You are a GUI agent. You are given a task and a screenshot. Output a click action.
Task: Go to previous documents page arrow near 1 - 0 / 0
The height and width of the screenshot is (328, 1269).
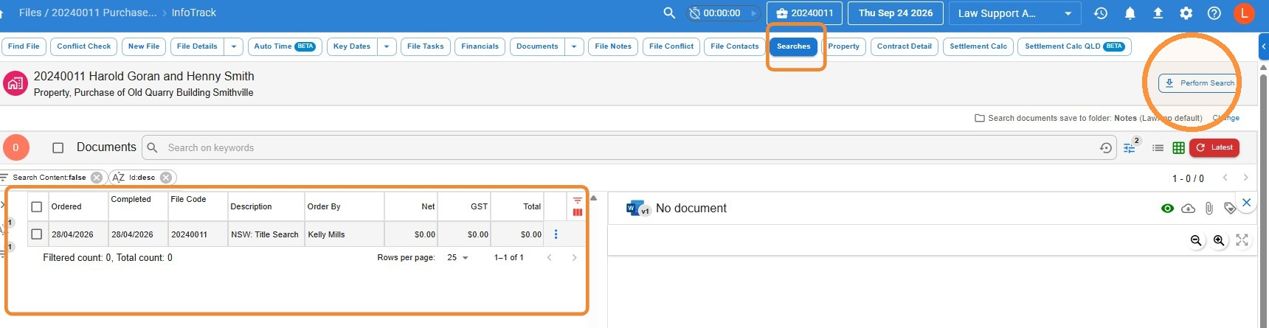coord(1225,178)
